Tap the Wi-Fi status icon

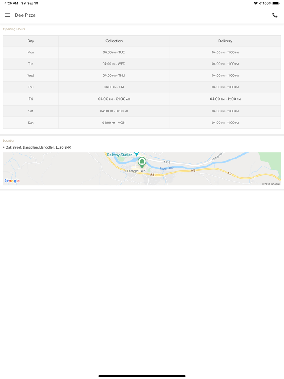255,4
